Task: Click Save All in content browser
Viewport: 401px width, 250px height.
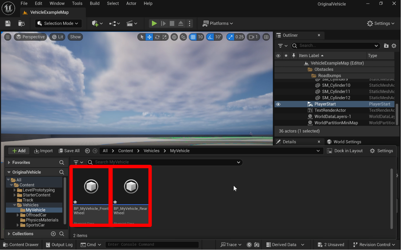Action: [69, 151]
